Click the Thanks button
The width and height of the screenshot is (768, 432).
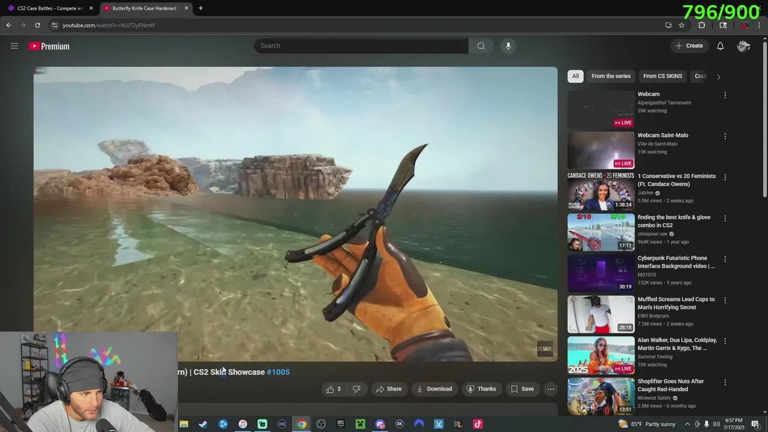tap(481, 389)
